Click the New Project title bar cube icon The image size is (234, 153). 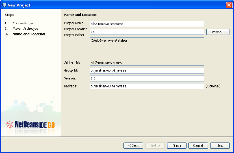coord(4,5)
